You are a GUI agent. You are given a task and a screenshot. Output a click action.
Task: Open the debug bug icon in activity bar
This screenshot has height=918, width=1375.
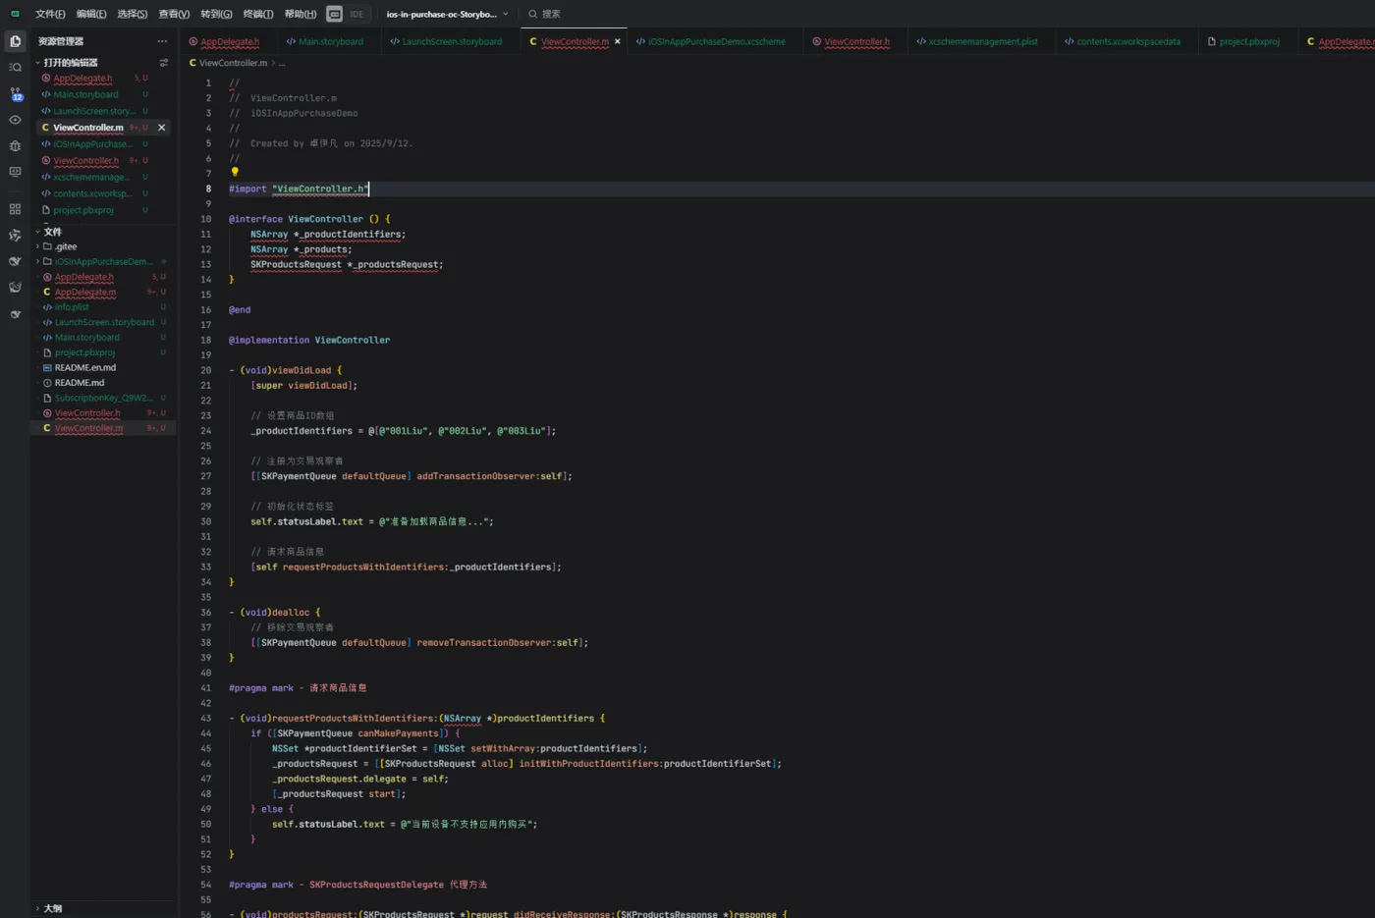[15, 146]
